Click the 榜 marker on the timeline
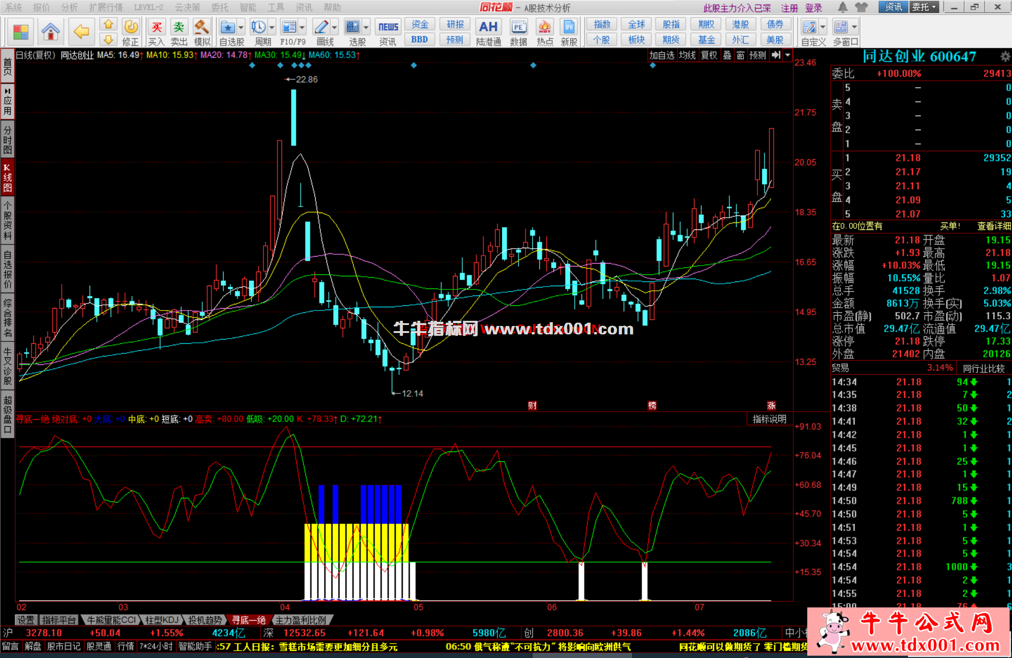 click(652, 406)
